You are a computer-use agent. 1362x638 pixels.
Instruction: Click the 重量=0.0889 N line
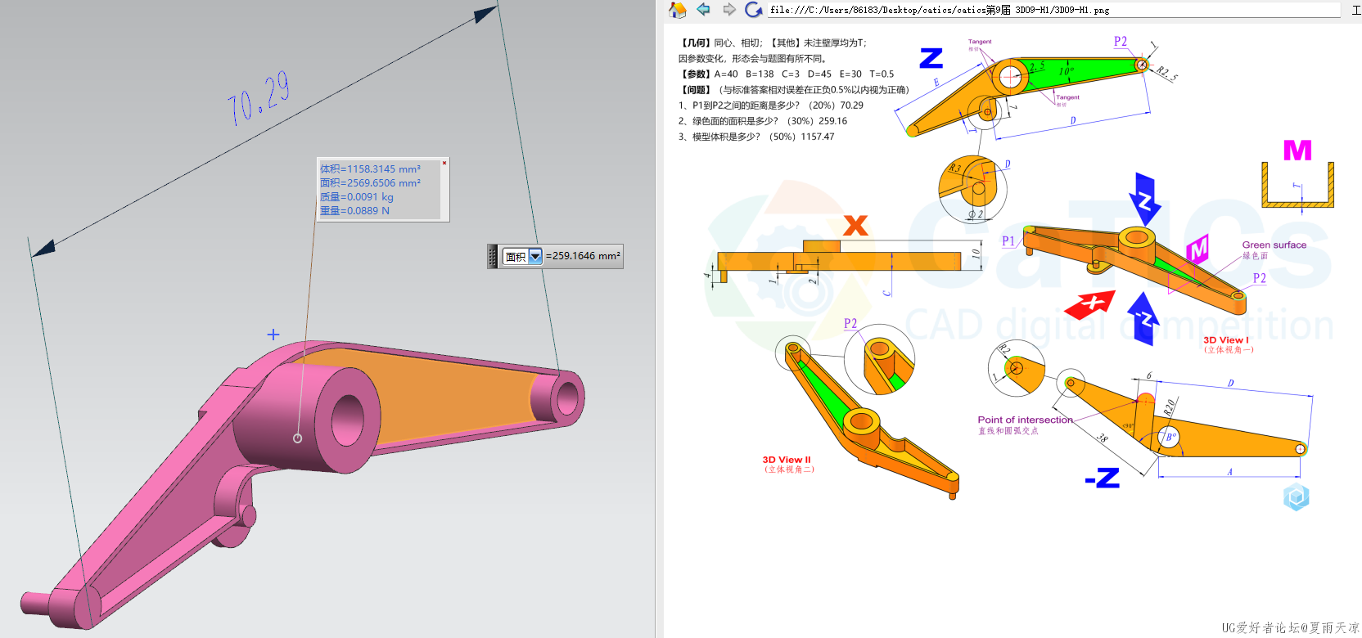(x=354, y=211)
